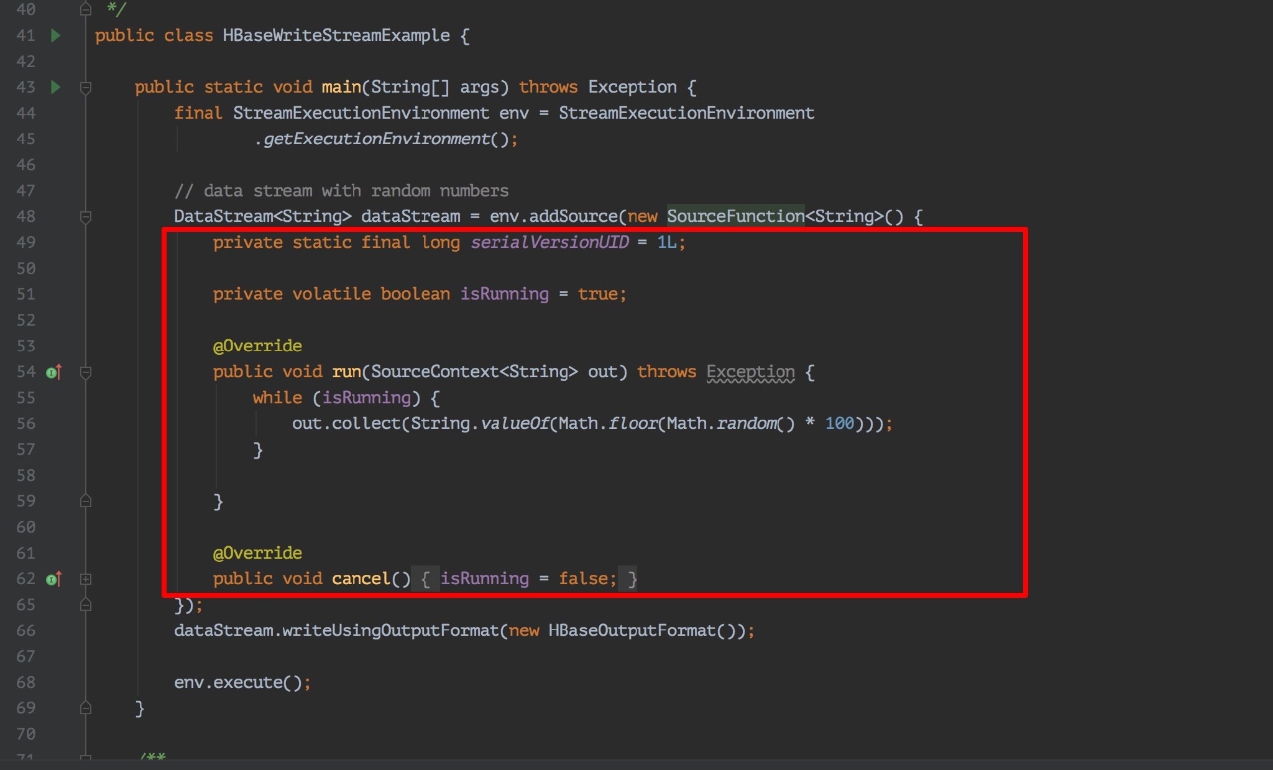
Task: Collapse run method fold marker on line 54
Action: [x=86, y=372]
